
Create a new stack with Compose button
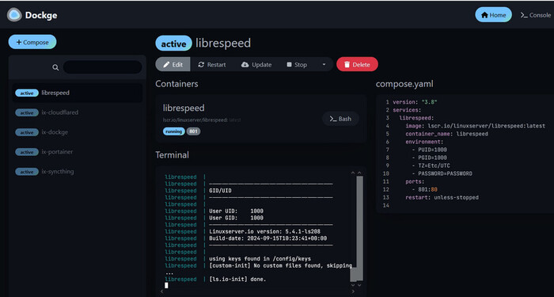[x=32, y=42]
